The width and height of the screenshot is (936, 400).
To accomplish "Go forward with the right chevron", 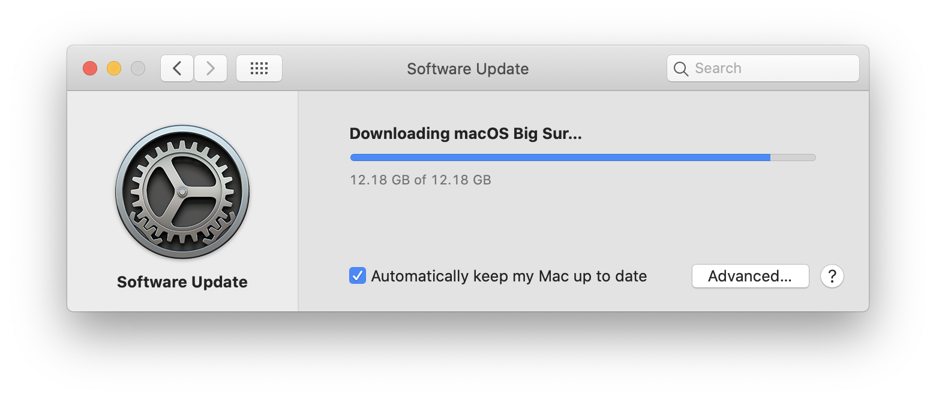I will tap(211, 68).
